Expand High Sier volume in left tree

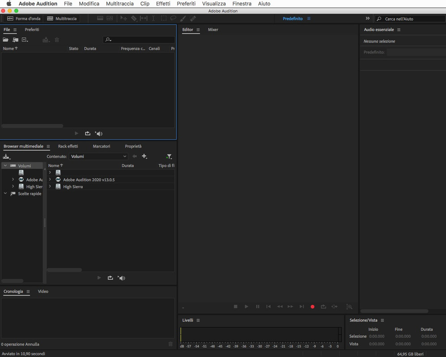[x=13, y=187]
